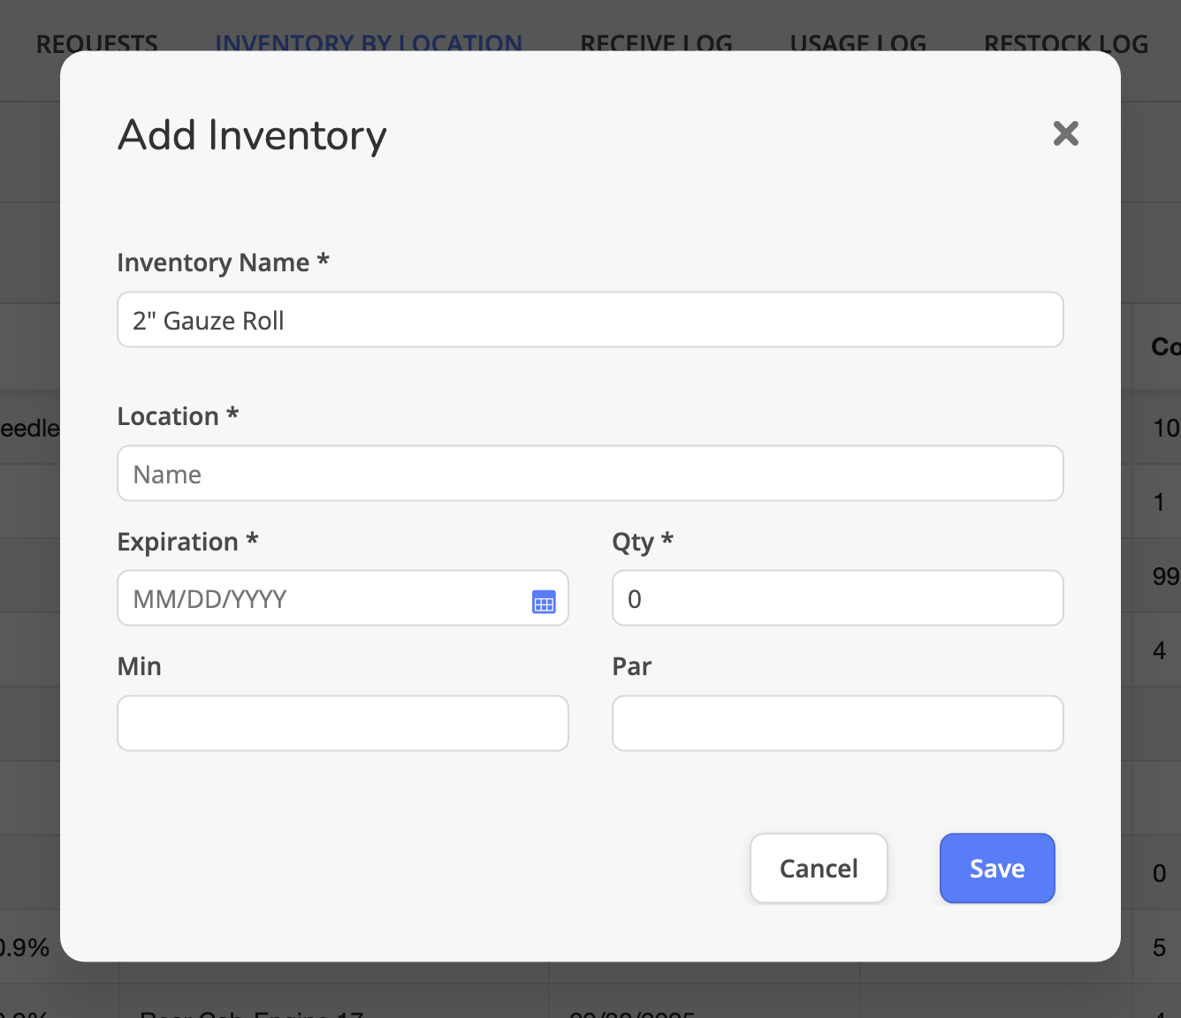Focus the Location name field
The image size is (1181, 1018).
590,474
